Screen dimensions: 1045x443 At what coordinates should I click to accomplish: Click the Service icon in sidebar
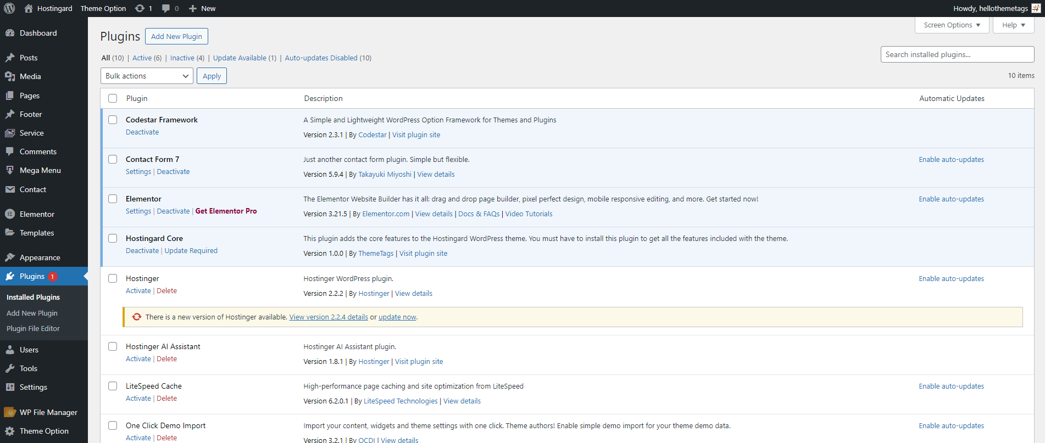(10, 133)
